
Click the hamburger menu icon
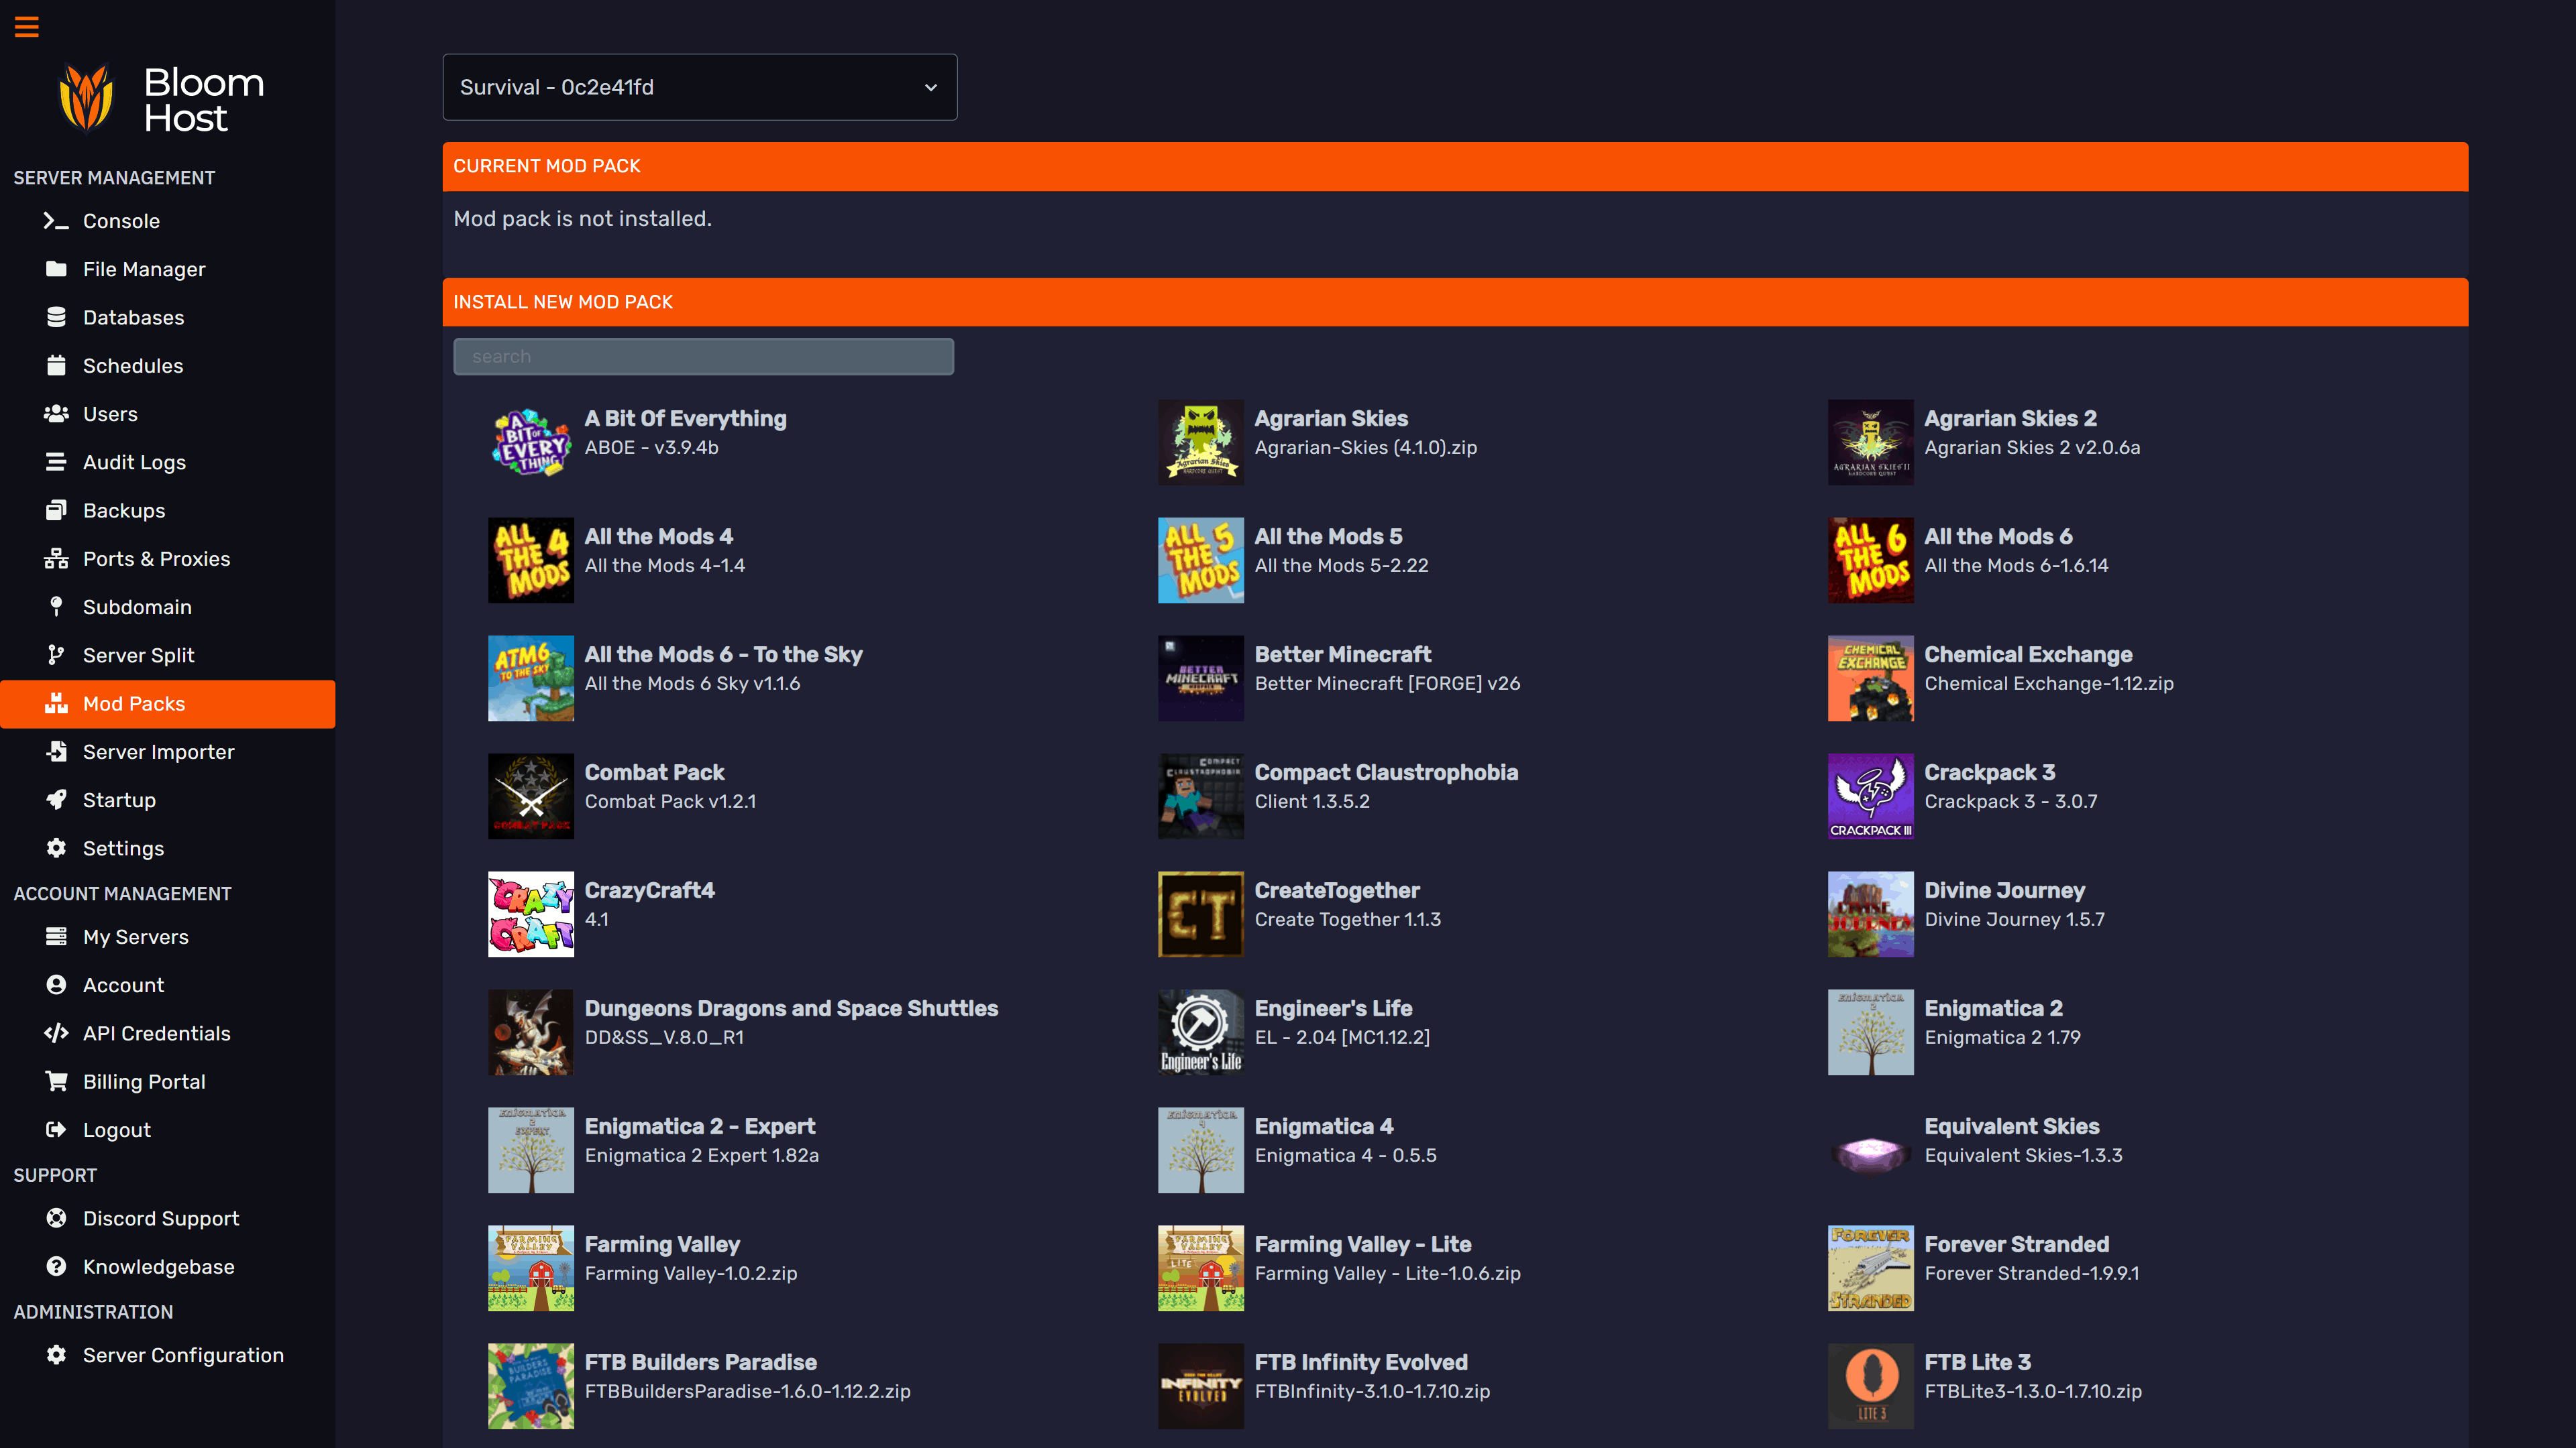pyautogui.click(x=27, y=27)
